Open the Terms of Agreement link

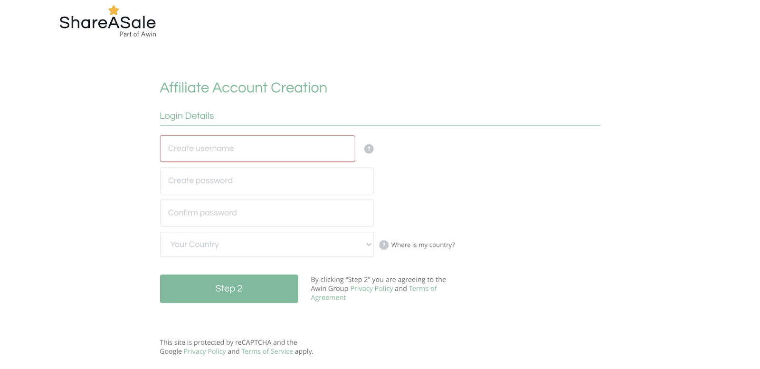[374, 293]
